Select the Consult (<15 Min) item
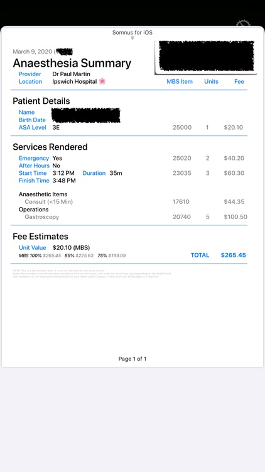265x472 pixels. click(x=49, y=202)
